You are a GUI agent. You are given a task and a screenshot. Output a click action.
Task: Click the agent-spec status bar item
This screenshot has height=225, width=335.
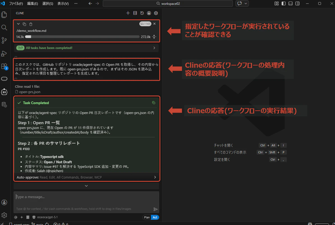(x=19, y=224)
